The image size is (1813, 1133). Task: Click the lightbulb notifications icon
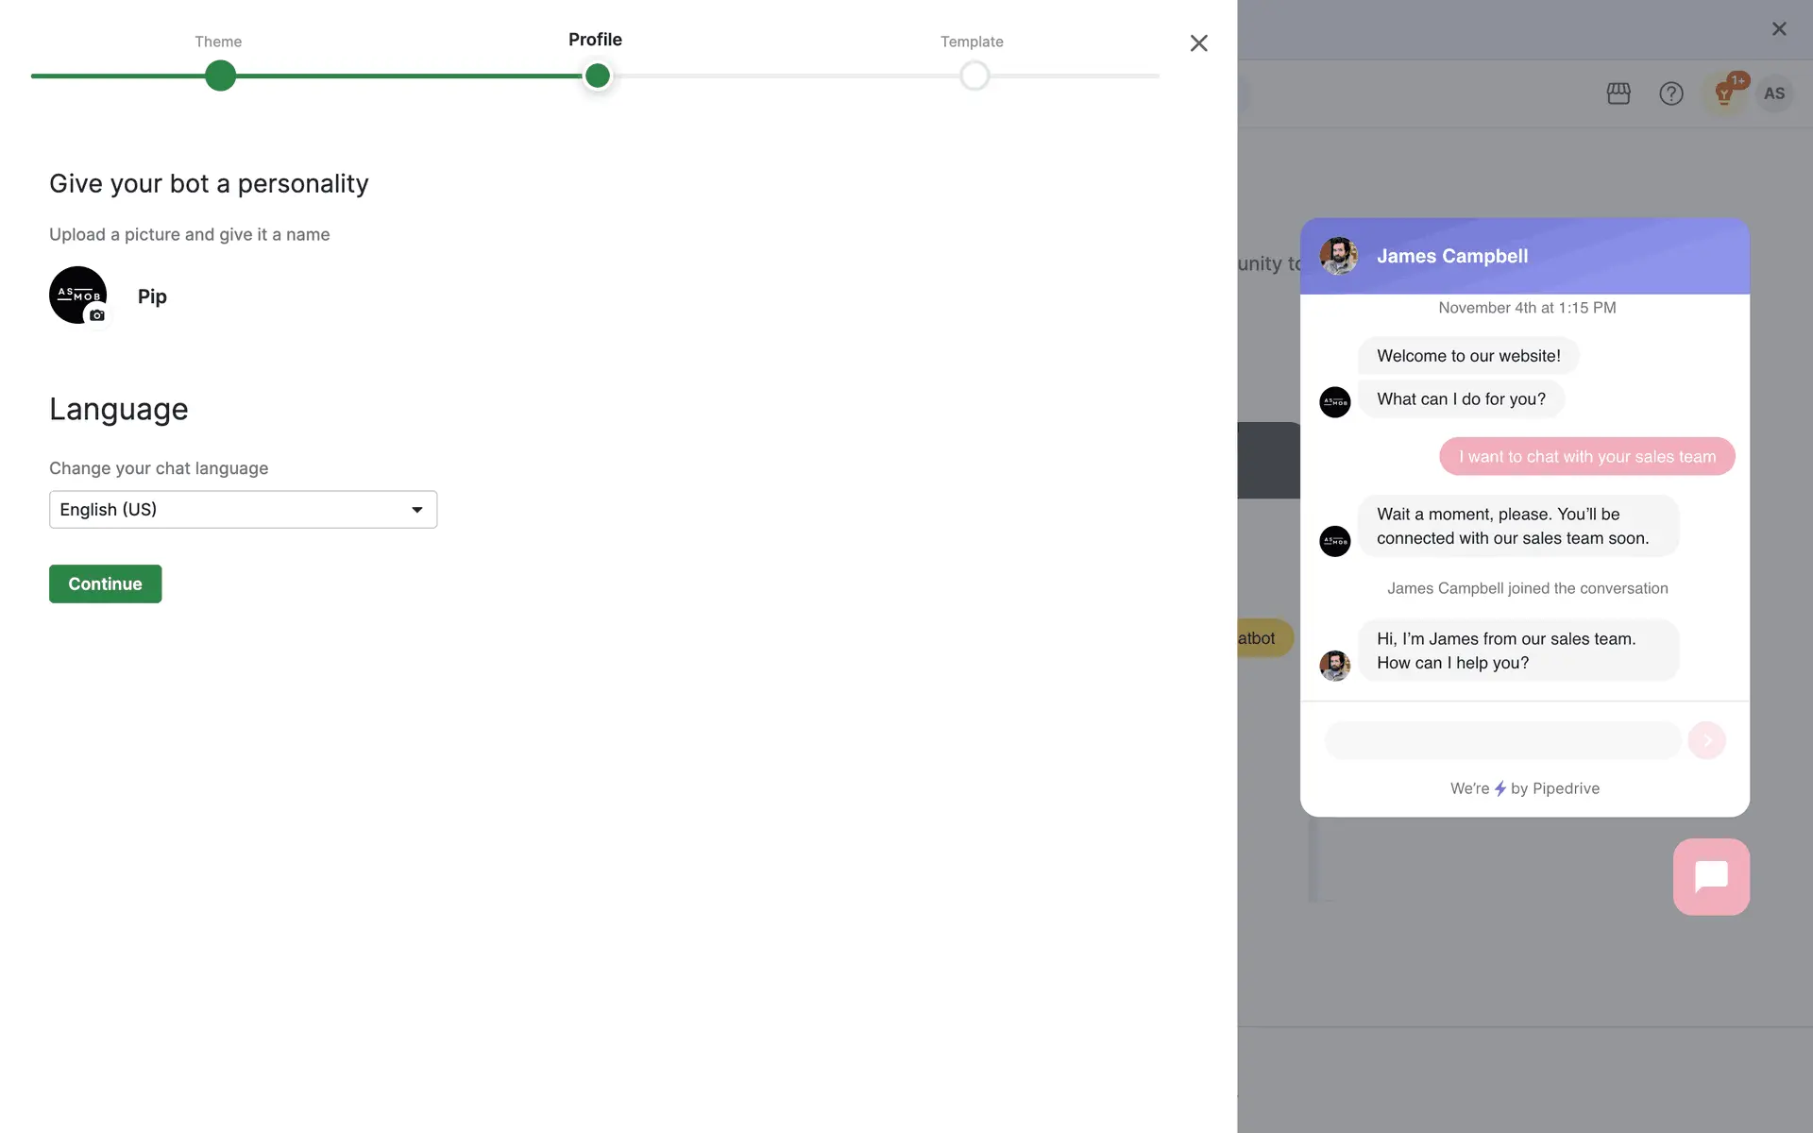(1724, 93)
